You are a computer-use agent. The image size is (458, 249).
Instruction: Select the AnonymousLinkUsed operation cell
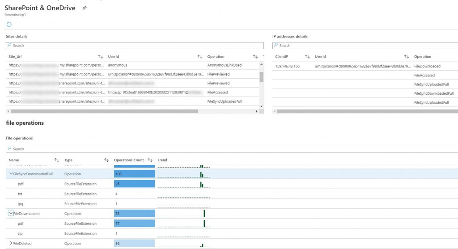click(225, 65)
